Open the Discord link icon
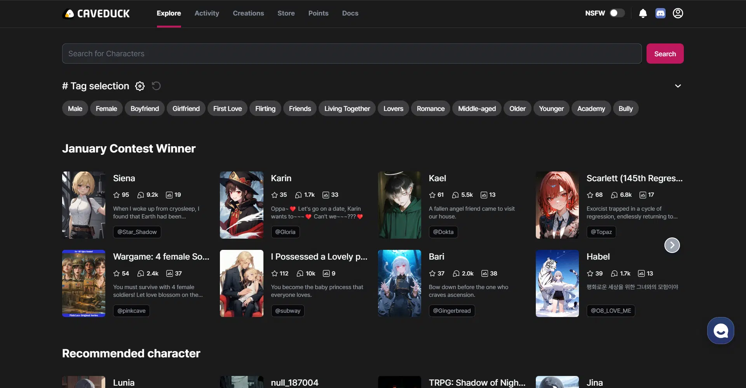 (x=661, y=14)
